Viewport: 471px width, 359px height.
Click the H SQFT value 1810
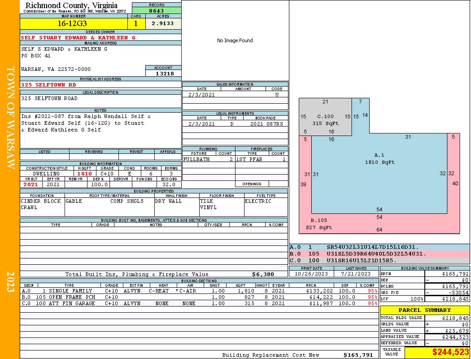click(x=84, y=174)
